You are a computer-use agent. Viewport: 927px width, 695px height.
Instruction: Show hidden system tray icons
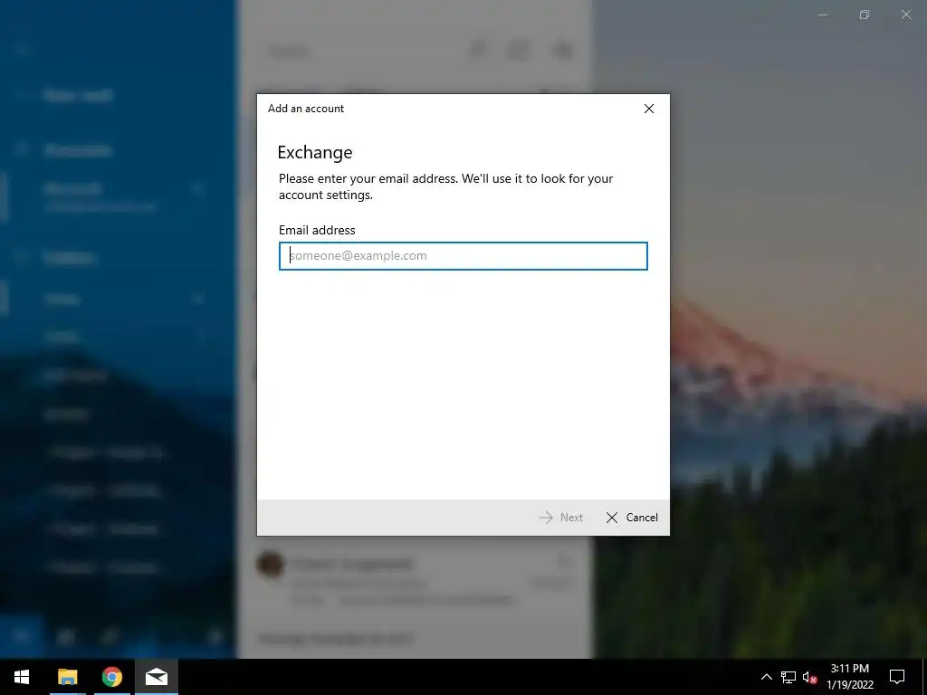point(766,677)
